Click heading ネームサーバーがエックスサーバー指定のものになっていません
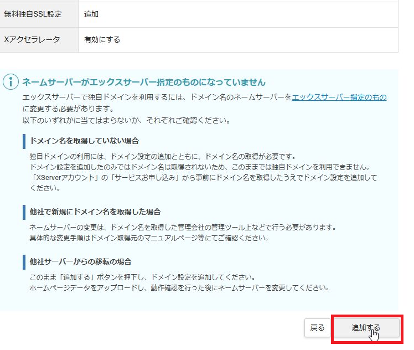 point(144,82)
